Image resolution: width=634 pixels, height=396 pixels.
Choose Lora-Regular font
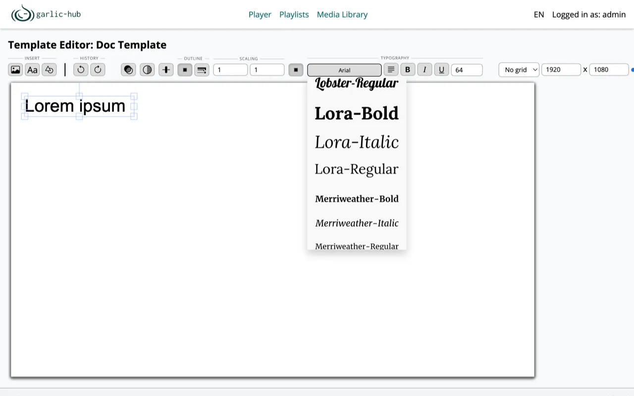pyautogui.click(x=357, y=169)
